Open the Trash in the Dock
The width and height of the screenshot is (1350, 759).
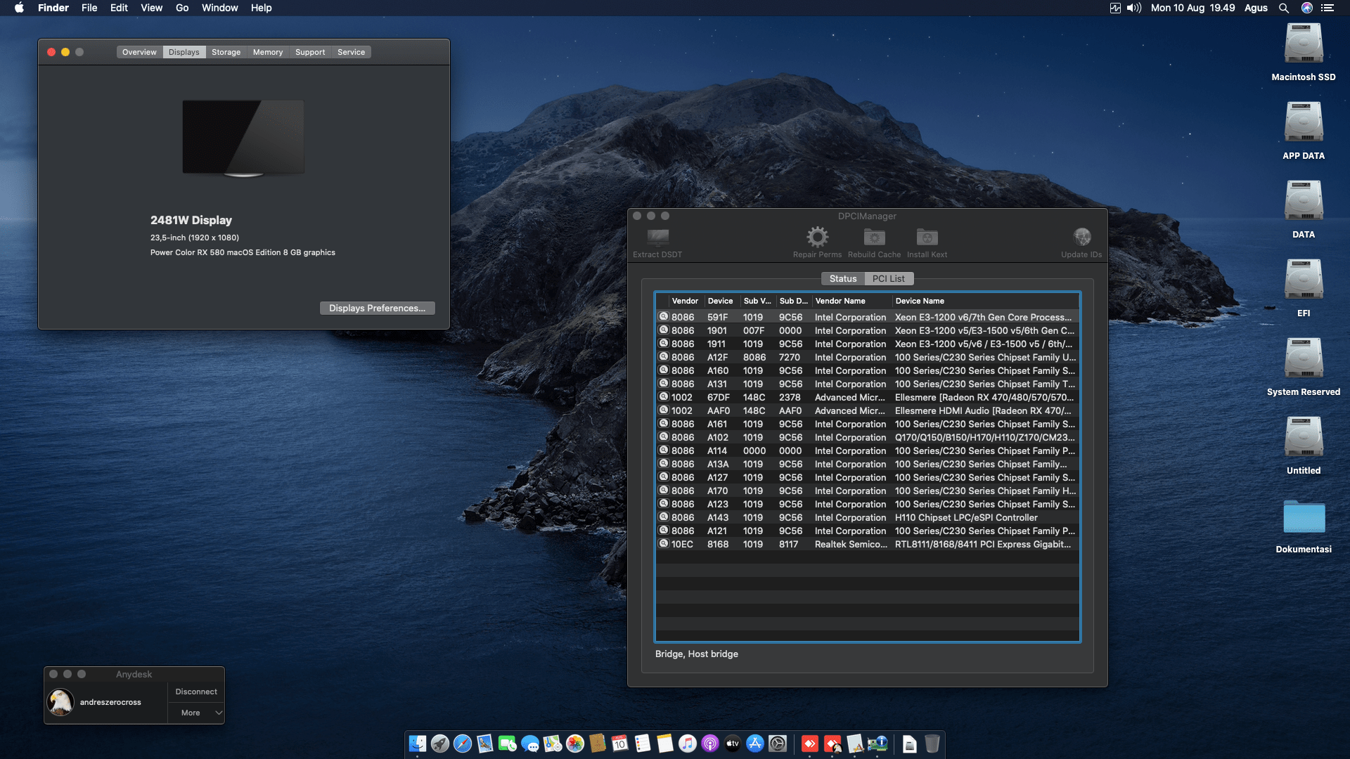[x=932, y=744]
